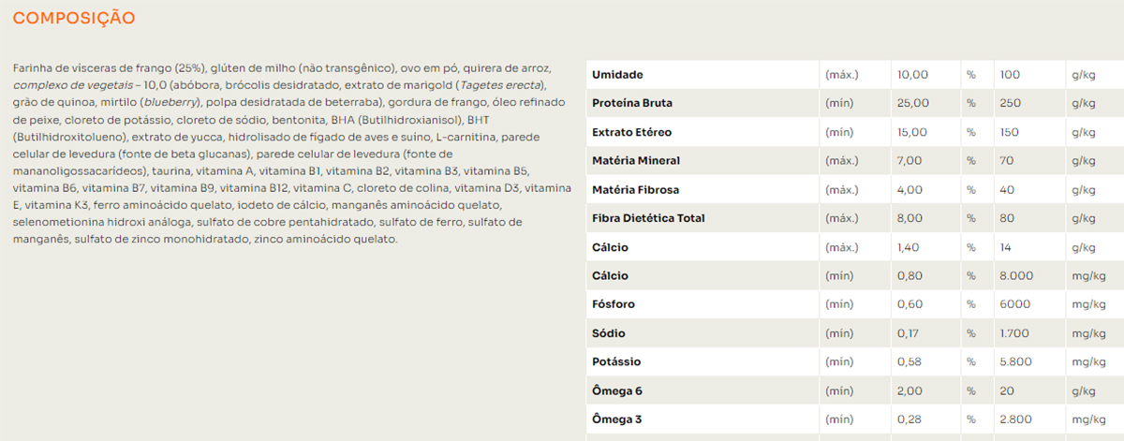Click the Ômega 6 row label
Image resolution: width=1124 pixels, height=441 pixels.
pyautogui.click(x=616, y=390)
